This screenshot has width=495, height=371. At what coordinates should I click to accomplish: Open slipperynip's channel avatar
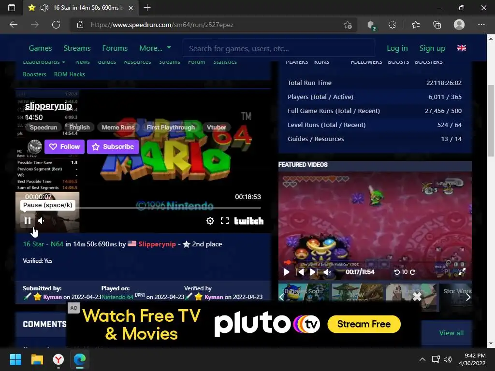35,147
